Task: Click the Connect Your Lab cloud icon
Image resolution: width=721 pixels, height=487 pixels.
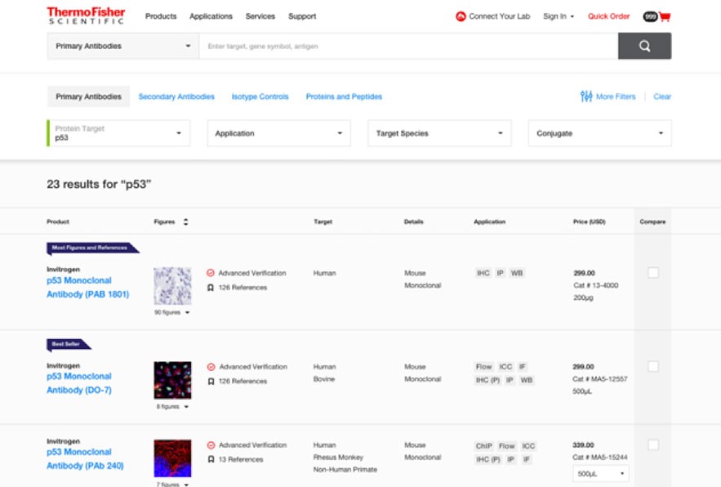Action: [x=461, y=16]
